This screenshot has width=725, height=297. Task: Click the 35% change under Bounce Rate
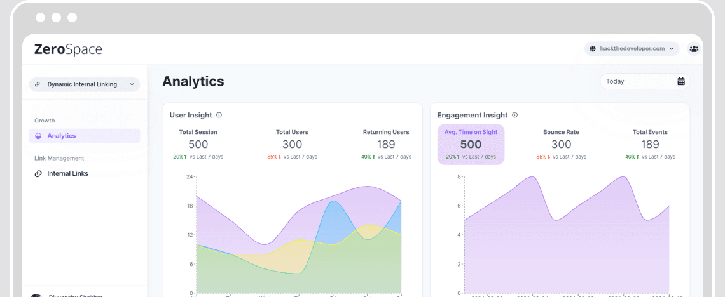(543, 157)
